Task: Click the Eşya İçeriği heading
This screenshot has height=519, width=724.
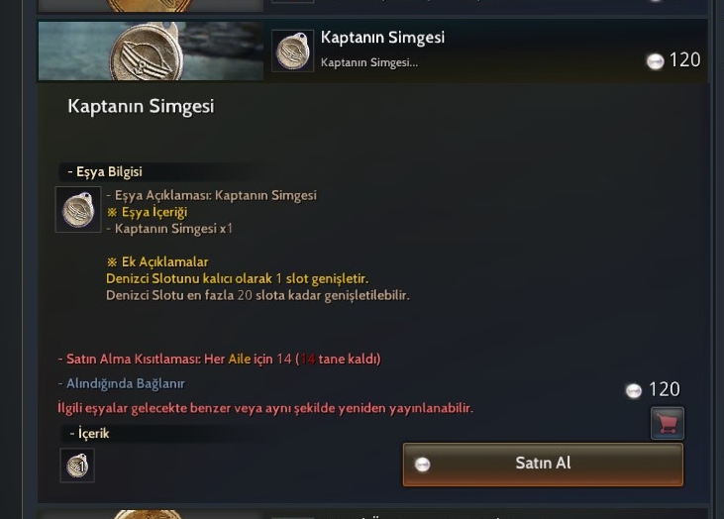Action: [x=148, y=212]
